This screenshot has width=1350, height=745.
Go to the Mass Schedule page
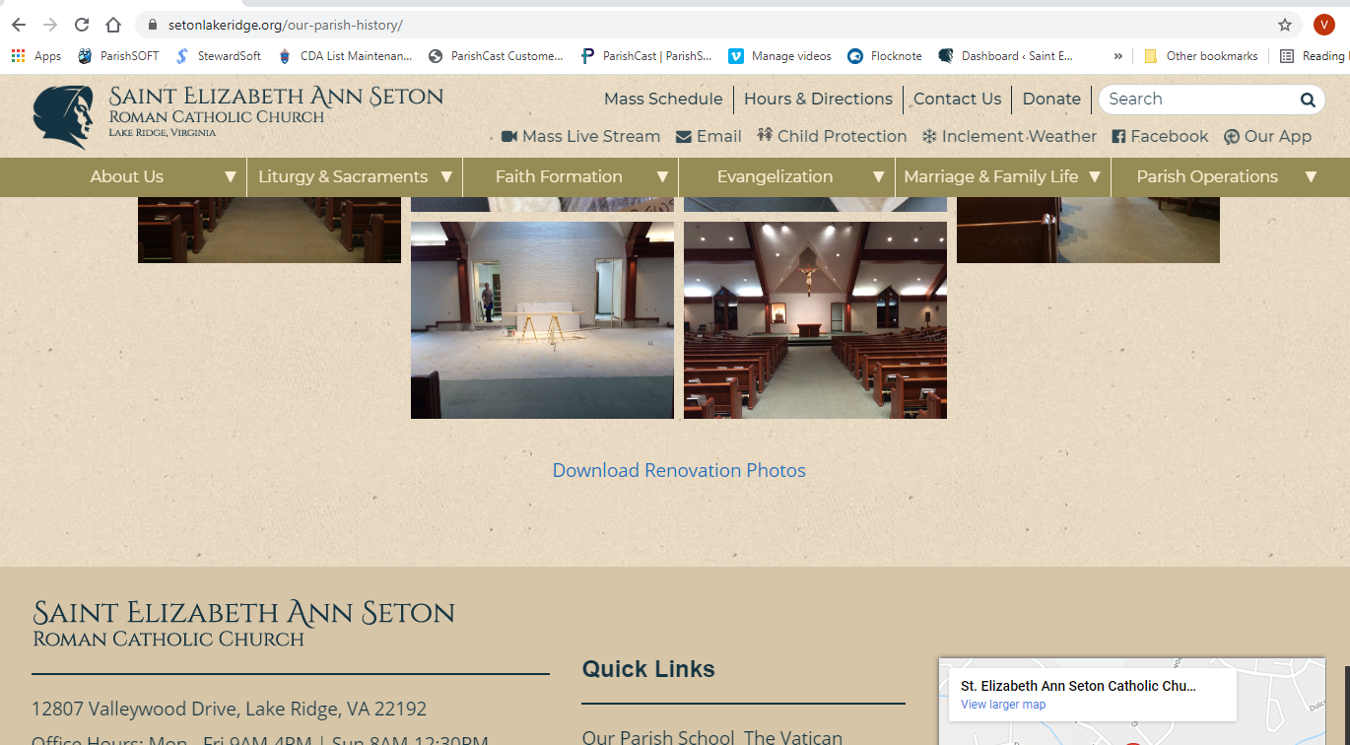[x=662, y=99]
